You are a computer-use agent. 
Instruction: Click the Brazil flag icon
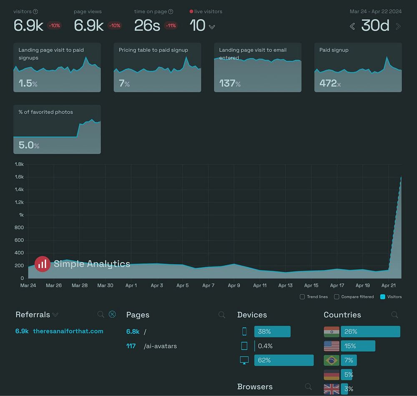pyautogui.click(x=332, y=361)
